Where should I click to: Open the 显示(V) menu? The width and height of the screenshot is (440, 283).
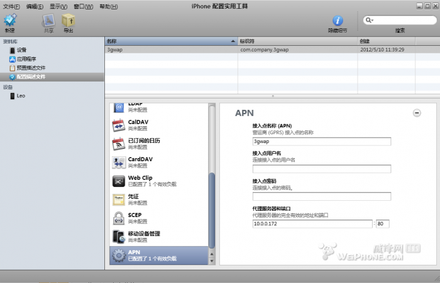pos(58,6)
